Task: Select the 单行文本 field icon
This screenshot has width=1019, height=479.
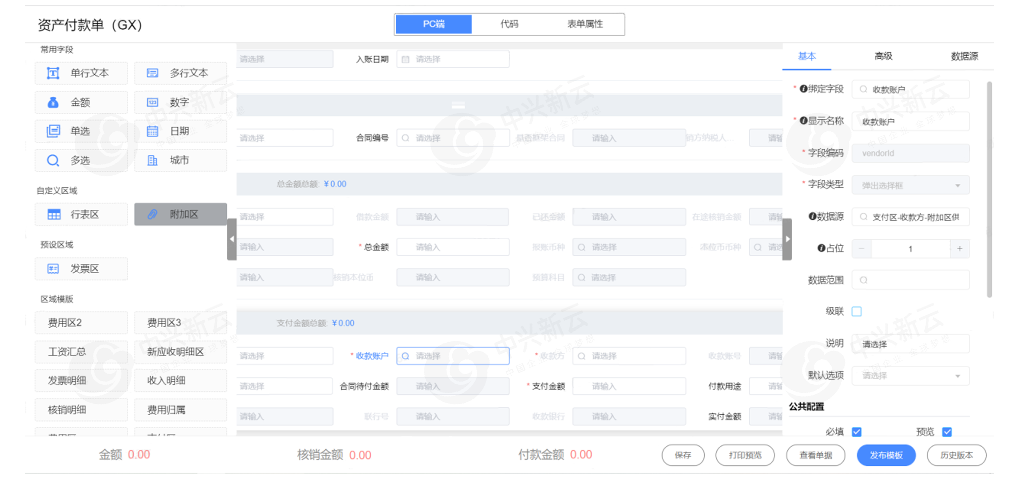Action: pyautogui.click(x=53, y=73)
